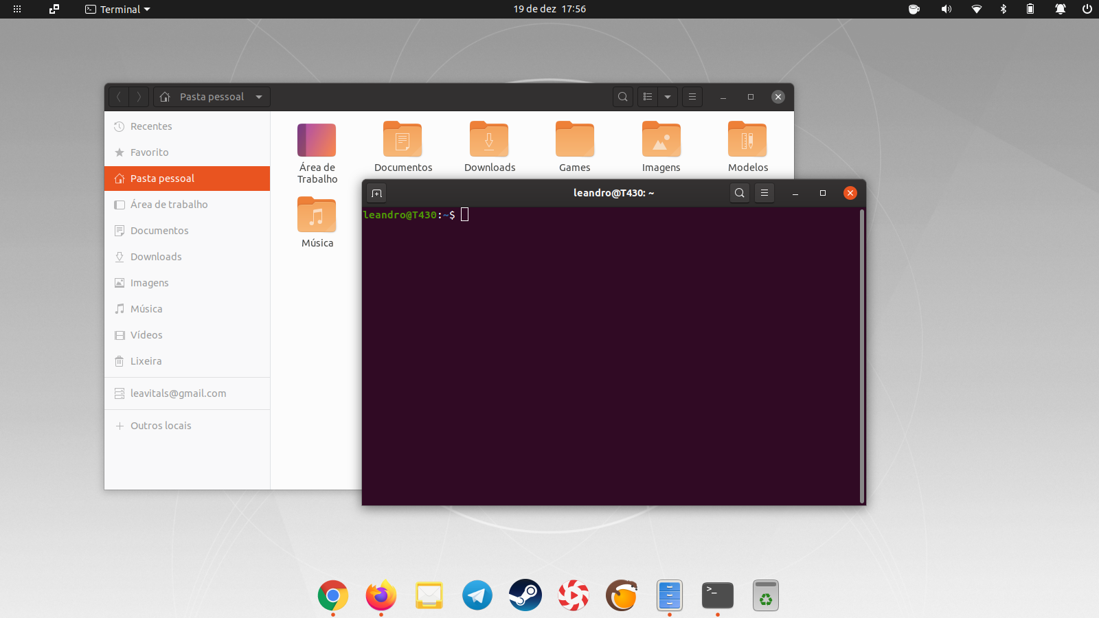Open the file manager hamburger menu

pos(692,97)
